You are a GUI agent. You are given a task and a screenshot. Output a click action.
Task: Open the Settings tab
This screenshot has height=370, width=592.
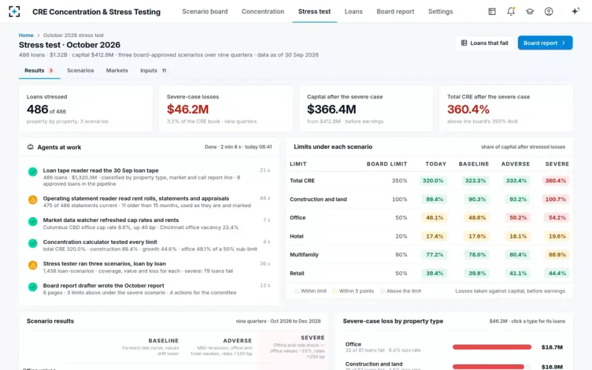pyautogui.click(x=441, y=11)
